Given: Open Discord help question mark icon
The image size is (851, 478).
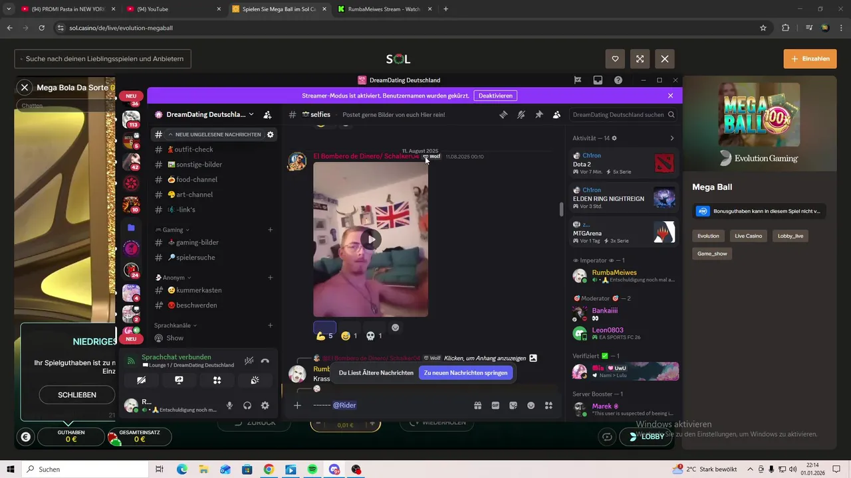Looking at the screenshot, I should pos(618,80).
